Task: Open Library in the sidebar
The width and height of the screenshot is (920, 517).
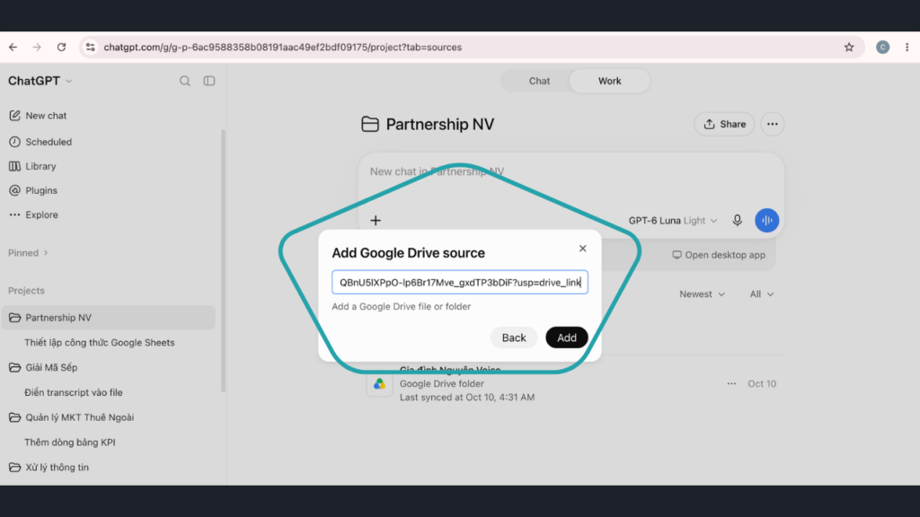Action: click(x=33, y=166)
